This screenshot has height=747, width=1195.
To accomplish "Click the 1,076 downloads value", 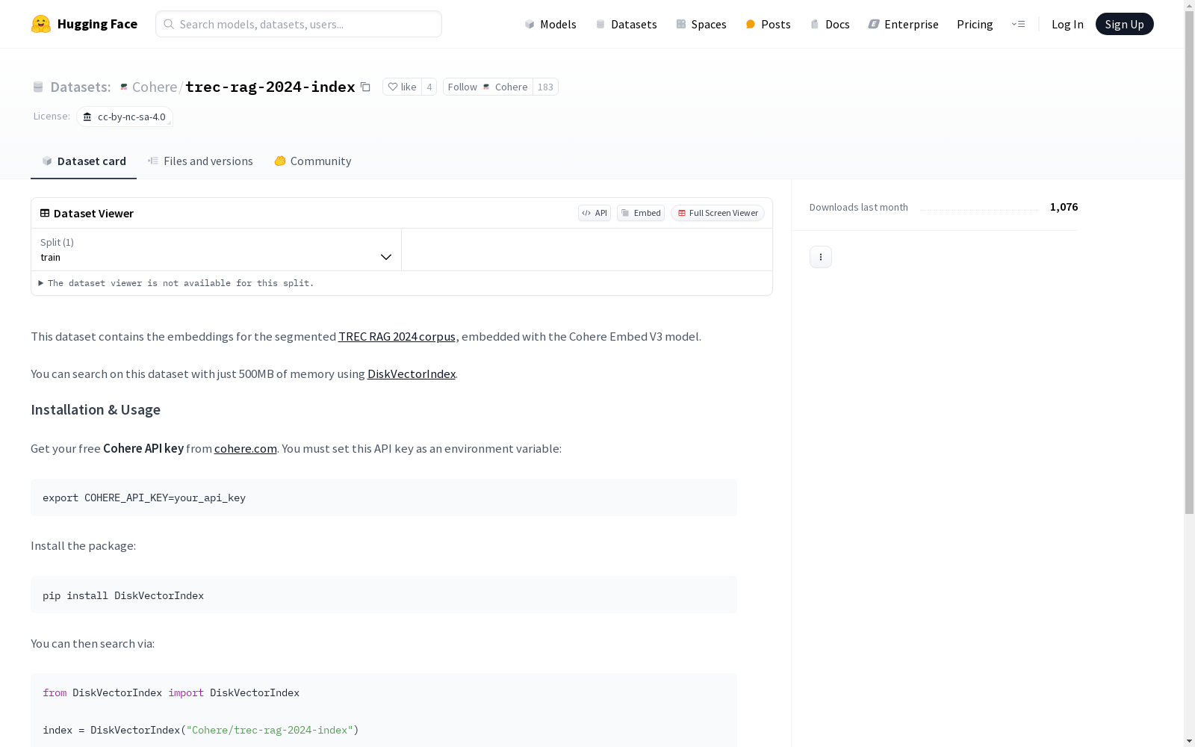I will [x=1064, y=207].
